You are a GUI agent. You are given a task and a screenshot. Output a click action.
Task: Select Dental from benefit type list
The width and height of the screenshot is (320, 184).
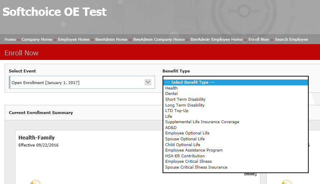pos(171,94)
